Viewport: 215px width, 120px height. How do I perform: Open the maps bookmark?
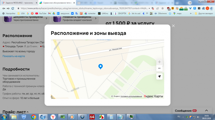(177, 13)
